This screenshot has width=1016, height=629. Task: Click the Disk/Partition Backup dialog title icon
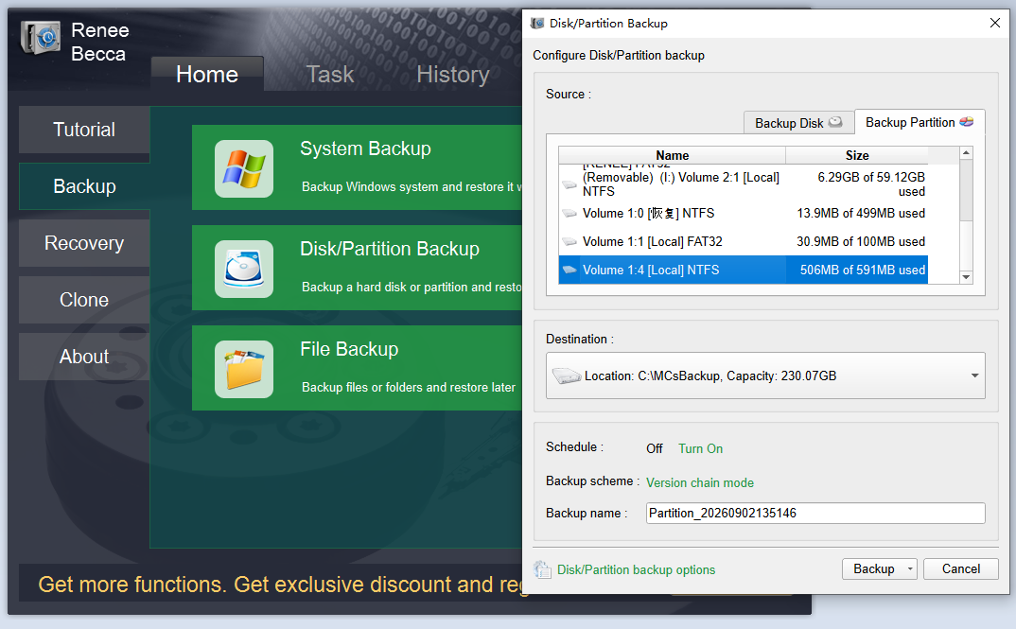pyautogui.click(x=537, y=24)
